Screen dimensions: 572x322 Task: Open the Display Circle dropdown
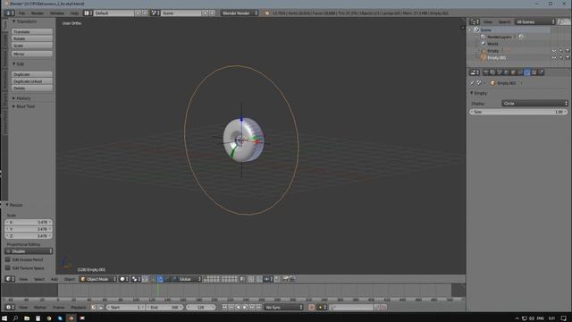pyautogui.click(x=534, y=104)
